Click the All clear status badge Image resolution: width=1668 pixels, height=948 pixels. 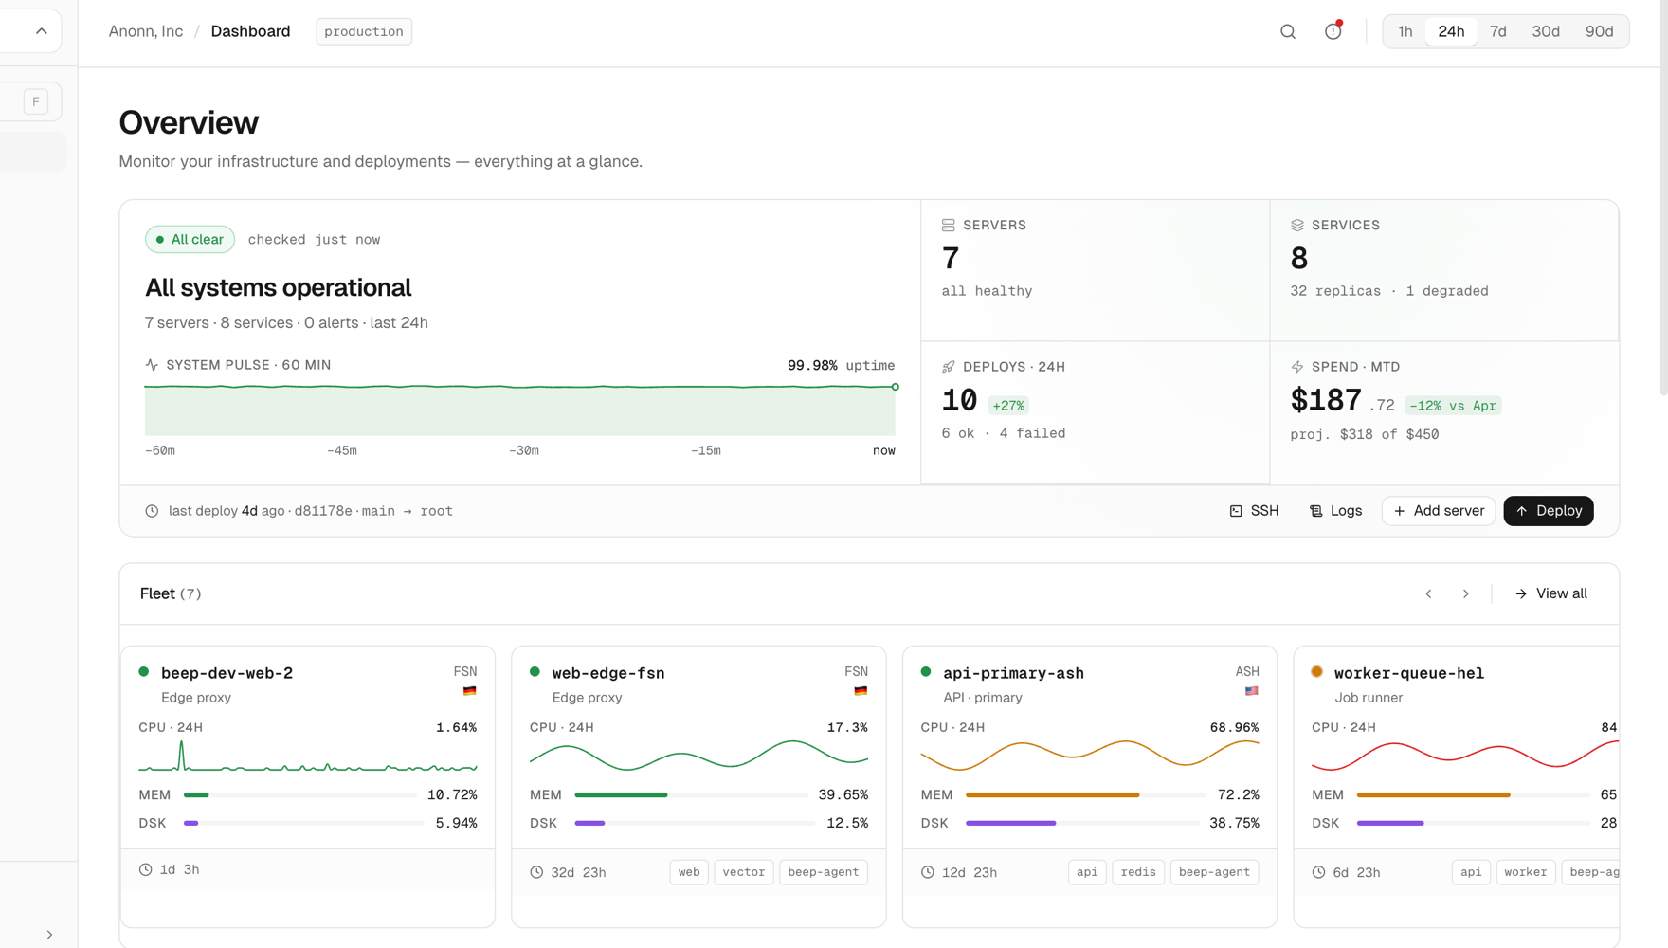tap(190, 240)
